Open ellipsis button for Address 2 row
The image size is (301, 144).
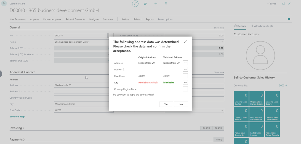tap(185, 69)
